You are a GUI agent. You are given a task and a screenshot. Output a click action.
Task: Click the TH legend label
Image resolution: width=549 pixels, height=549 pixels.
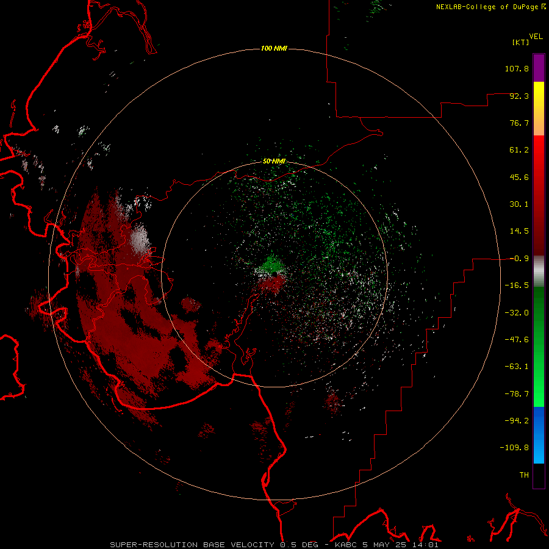524,475
